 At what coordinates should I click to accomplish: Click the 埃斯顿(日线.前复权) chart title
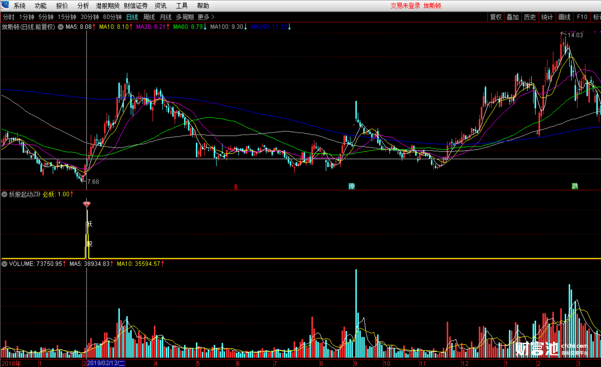point(28,27)
